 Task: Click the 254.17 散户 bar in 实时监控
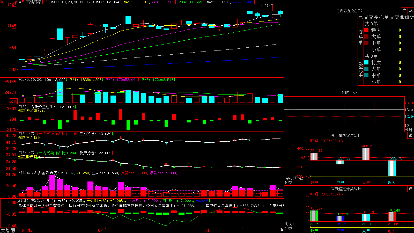pyautogui.click(x=314, y=156)
